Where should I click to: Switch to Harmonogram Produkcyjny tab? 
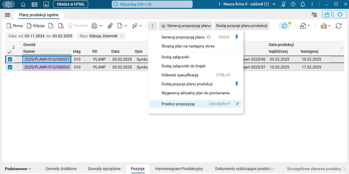pos(179,169)
